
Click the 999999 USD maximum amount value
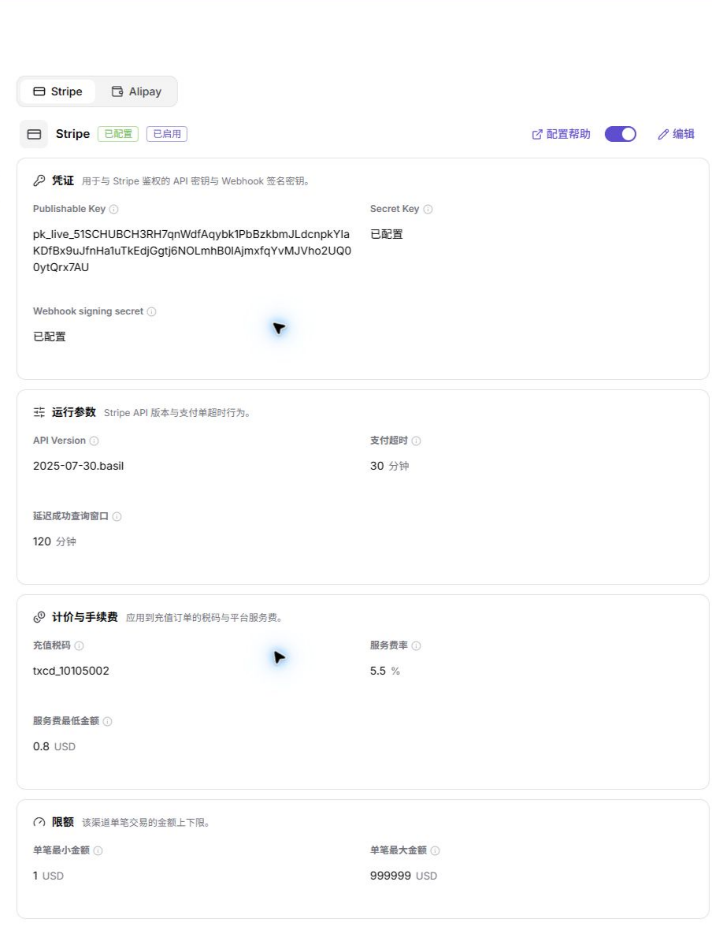click(x=404, y=876)
